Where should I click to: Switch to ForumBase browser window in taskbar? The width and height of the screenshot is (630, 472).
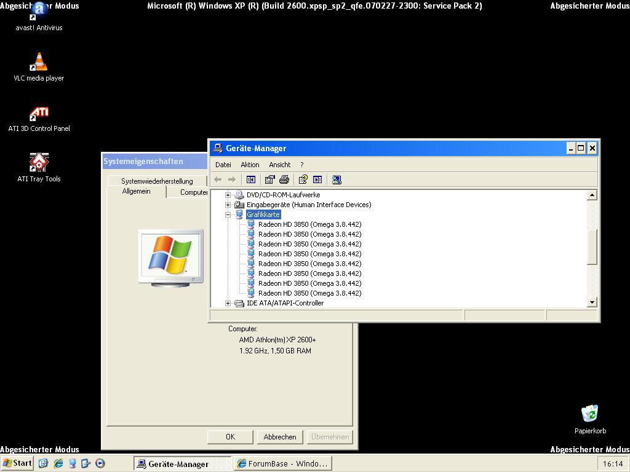(283, 463)
